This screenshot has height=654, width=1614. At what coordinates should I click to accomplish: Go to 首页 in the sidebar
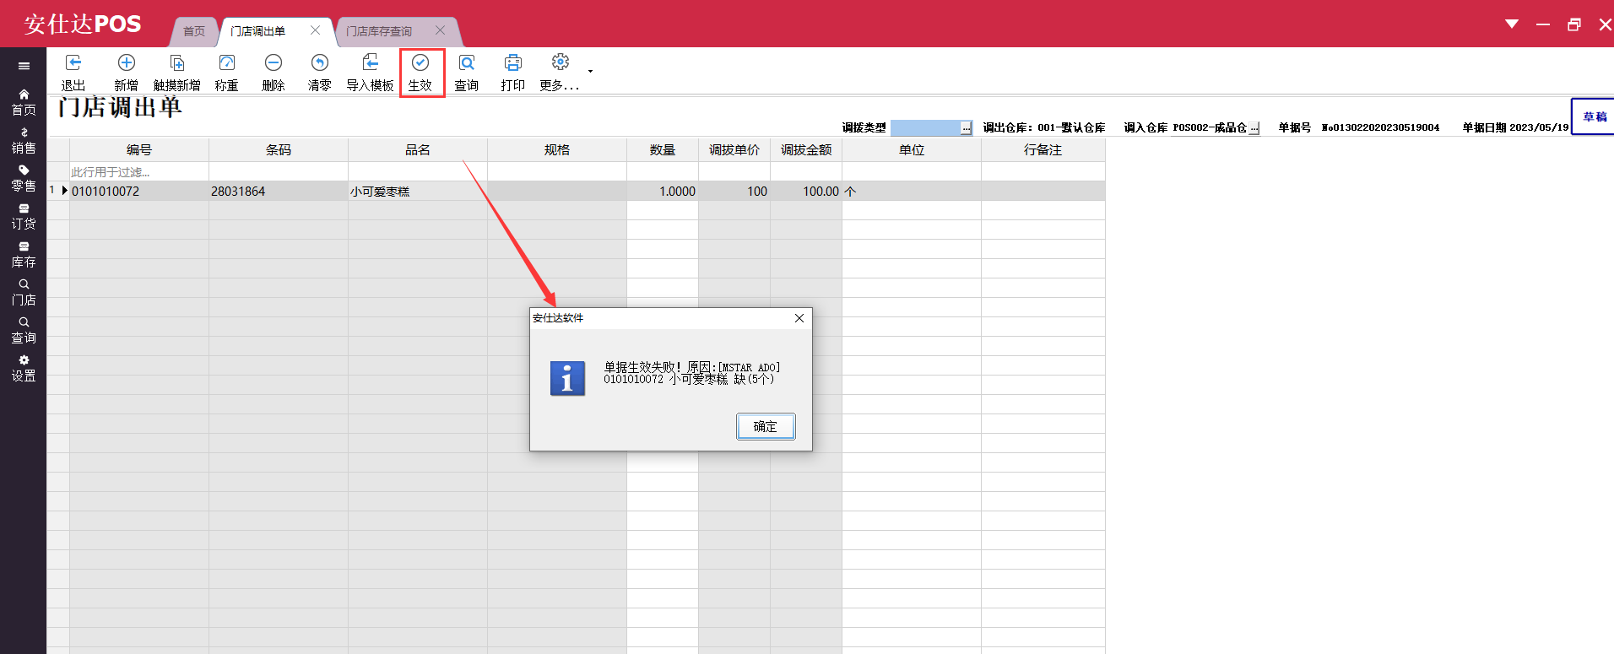[24, 102]
